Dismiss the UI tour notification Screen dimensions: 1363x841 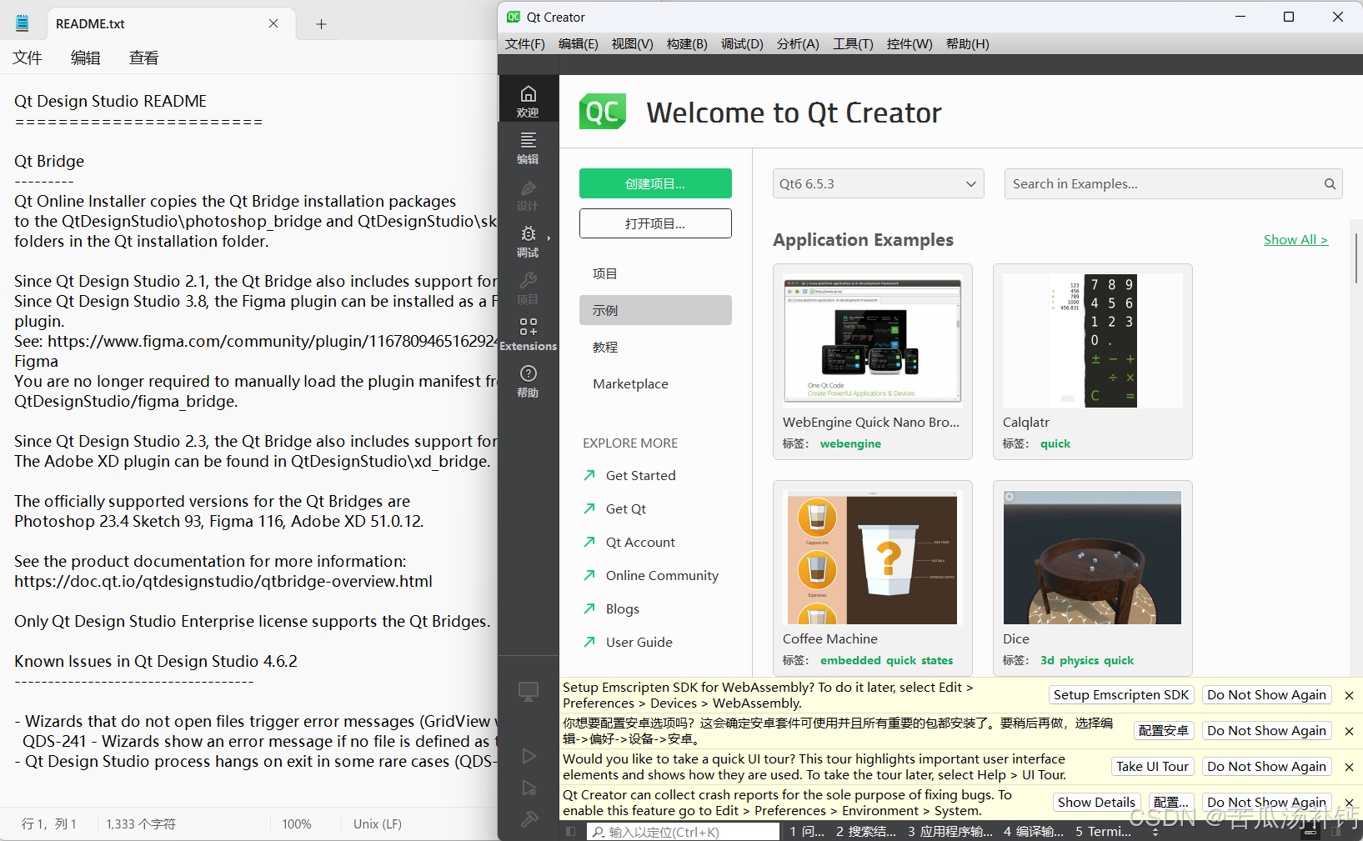tap(1349, 767)
